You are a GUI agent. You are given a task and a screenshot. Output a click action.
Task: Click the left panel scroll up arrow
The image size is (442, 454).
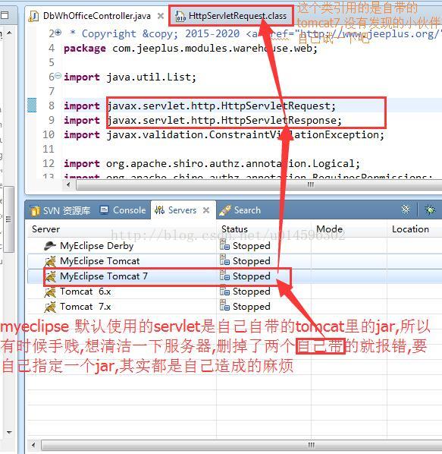(9, 33)
